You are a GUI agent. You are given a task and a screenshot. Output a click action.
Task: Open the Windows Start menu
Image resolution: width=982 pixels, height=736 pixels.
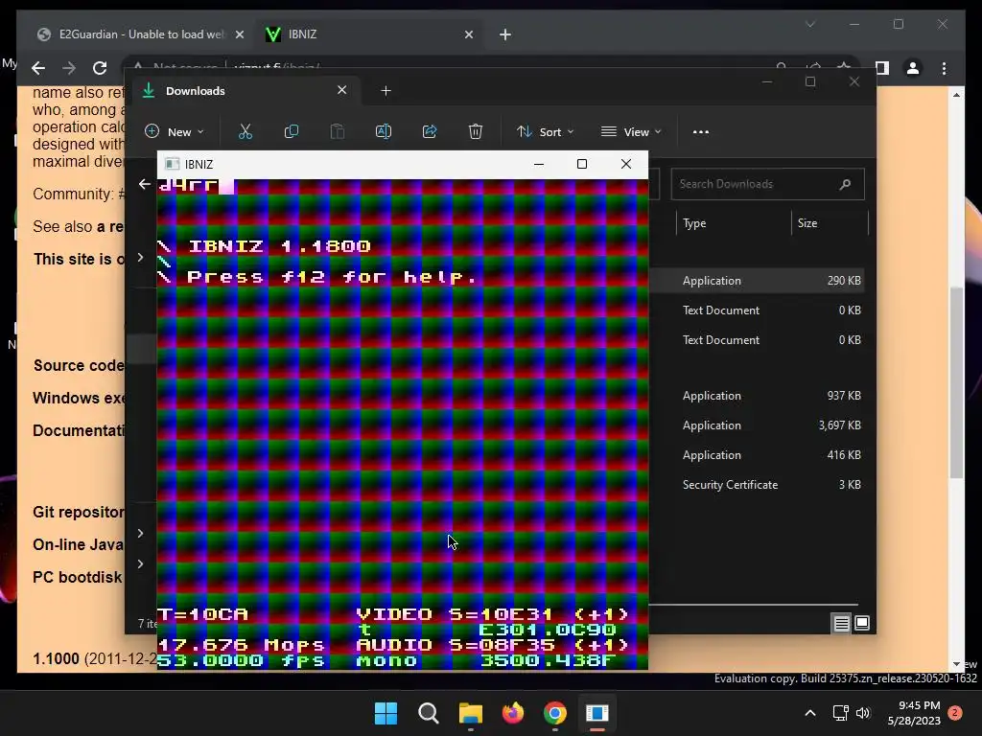pos(386,713)
